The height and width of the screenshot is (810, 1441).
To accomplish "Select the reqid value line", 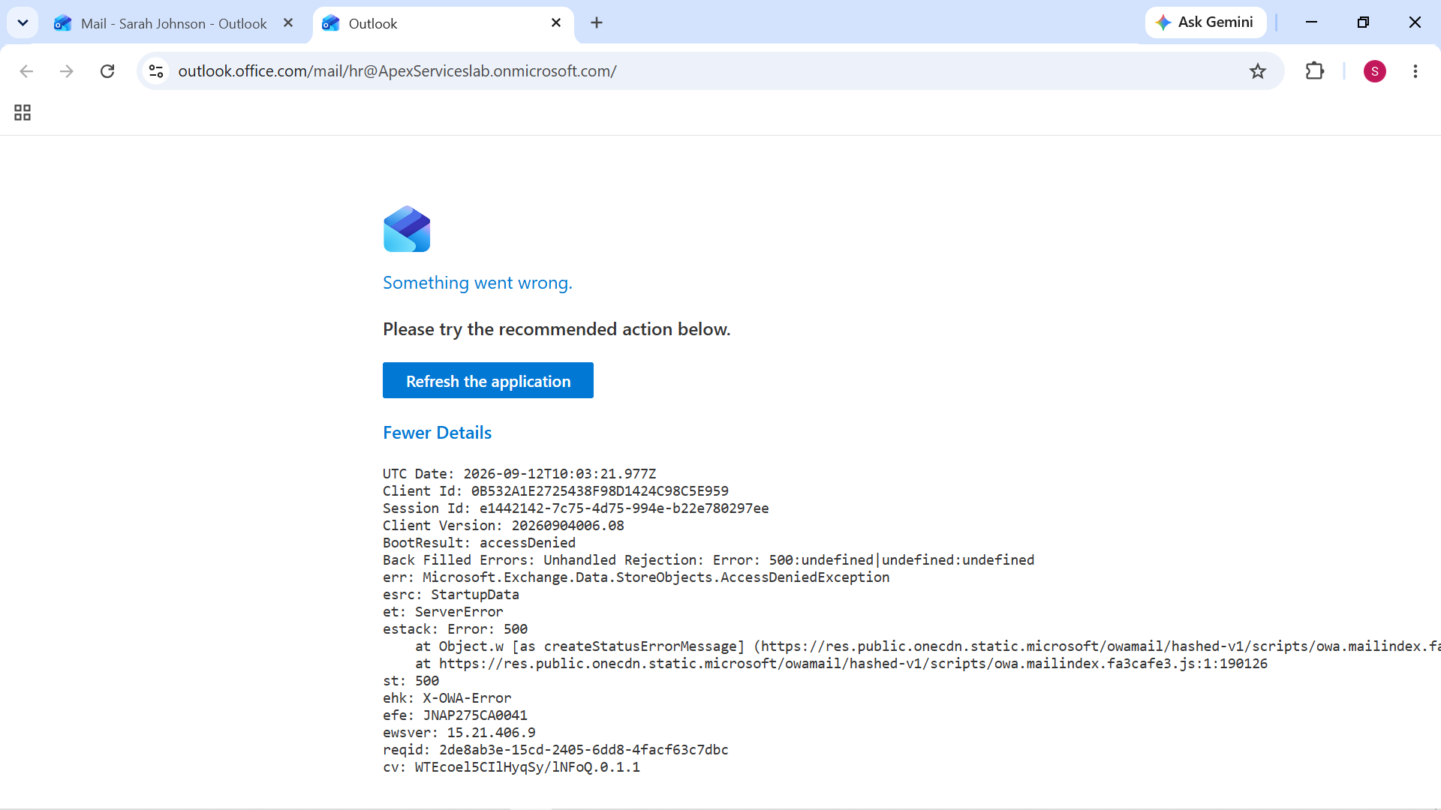I will [555, 750].
